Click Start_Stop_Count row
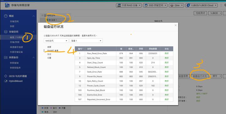 (x=124, y=63)
